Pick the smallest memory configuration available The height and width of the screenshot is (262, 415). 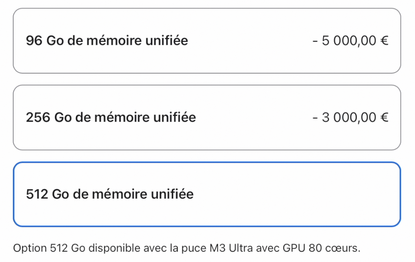[x=207, y=40]
